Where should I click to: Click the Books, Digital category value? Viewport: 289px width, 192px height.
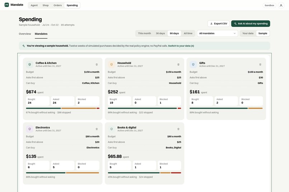(174, 148)
